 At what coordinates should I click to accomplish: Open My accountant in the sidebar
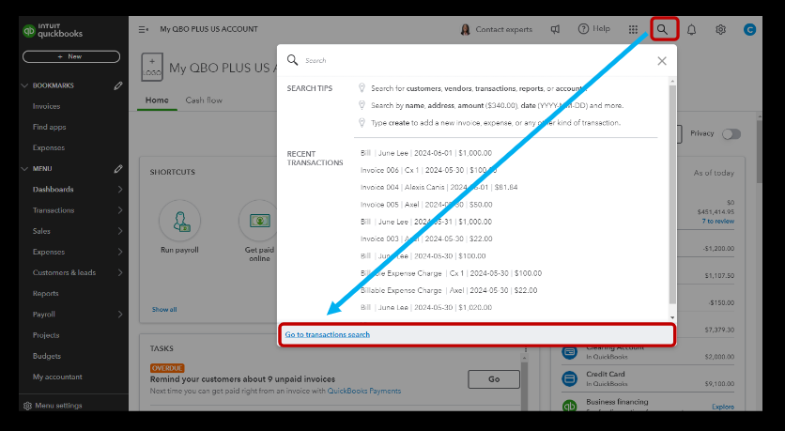tap(57, 377)
